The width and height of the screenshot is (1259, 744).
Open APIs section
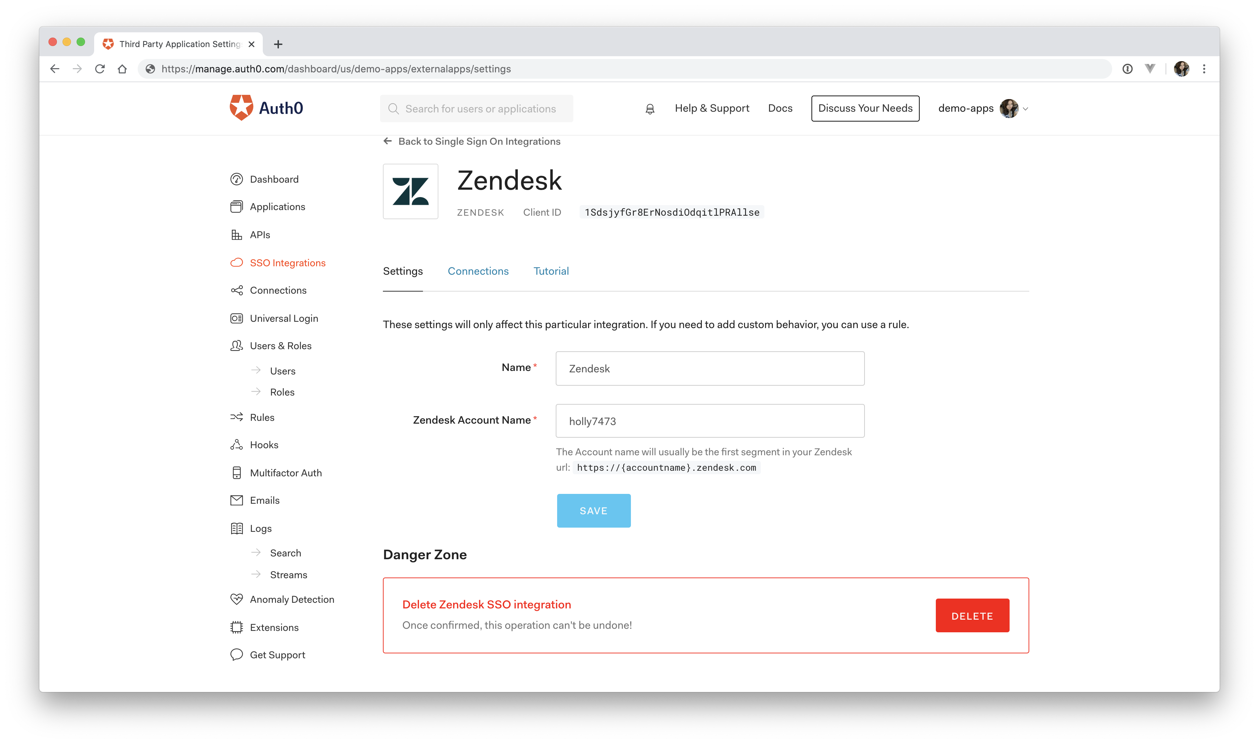coord(259,235)
